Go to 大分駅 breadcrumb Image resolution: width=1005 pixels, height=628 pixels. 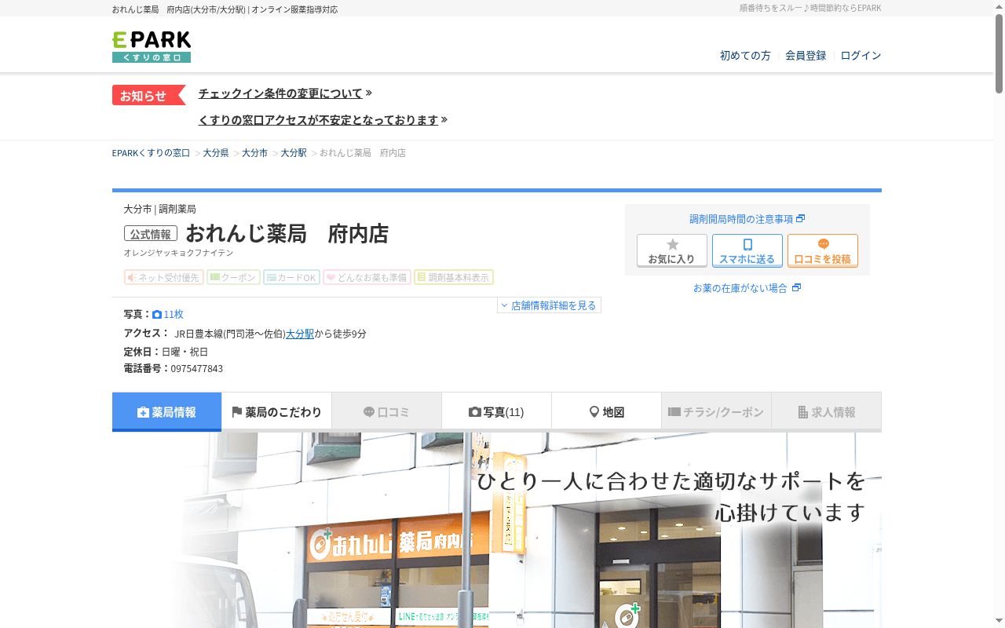tap(294, 153)
